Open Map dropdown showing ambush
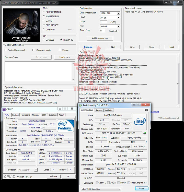This screenshot has width=184, height=192. (118, 27)
